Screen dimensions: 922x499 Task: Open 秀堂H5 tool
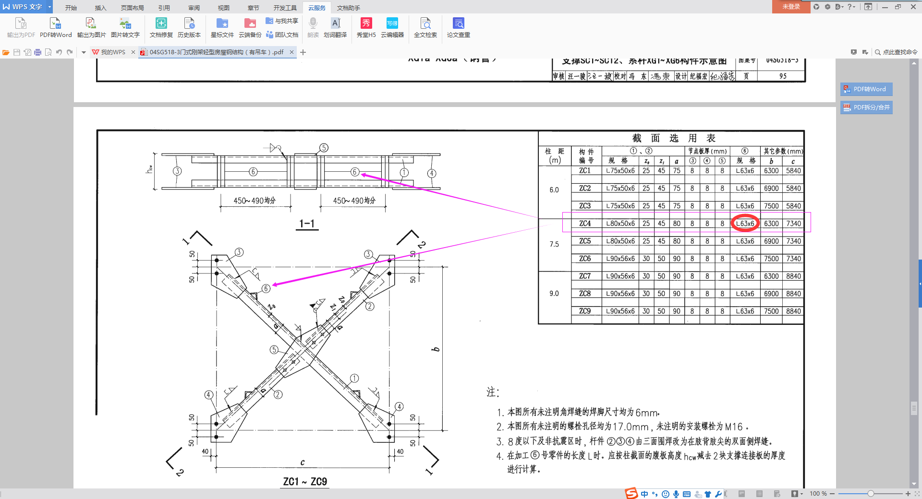click(x=366, y=27)
